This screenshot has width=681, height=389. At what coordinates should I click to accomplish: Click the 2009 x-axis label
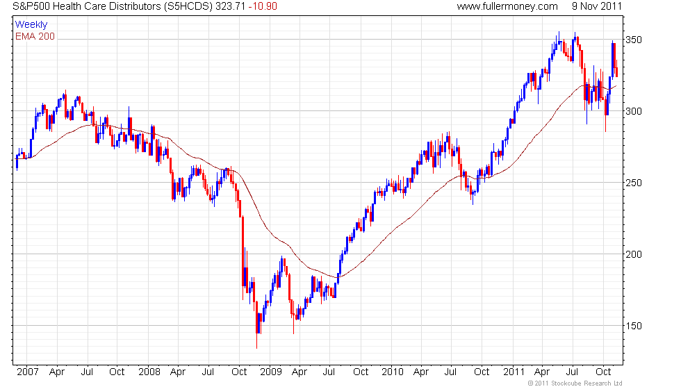[x=271, y=372]
